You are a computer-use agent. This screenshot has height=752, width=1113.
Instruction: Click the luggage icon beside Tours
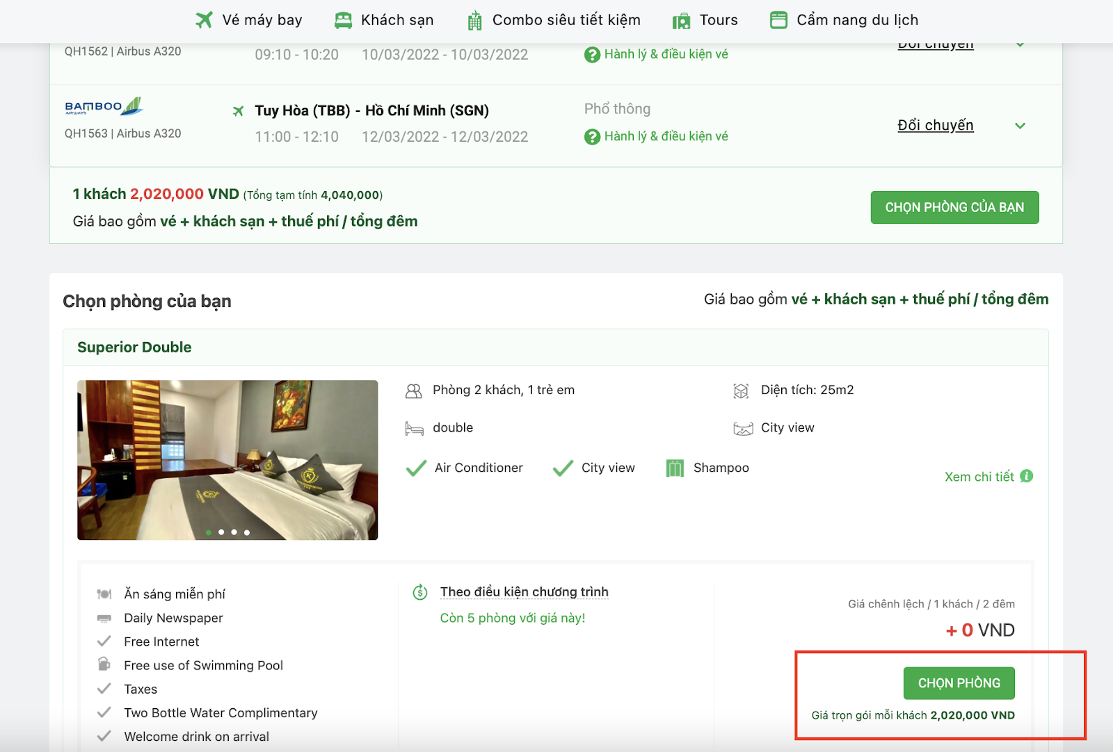tap(681, 22)
